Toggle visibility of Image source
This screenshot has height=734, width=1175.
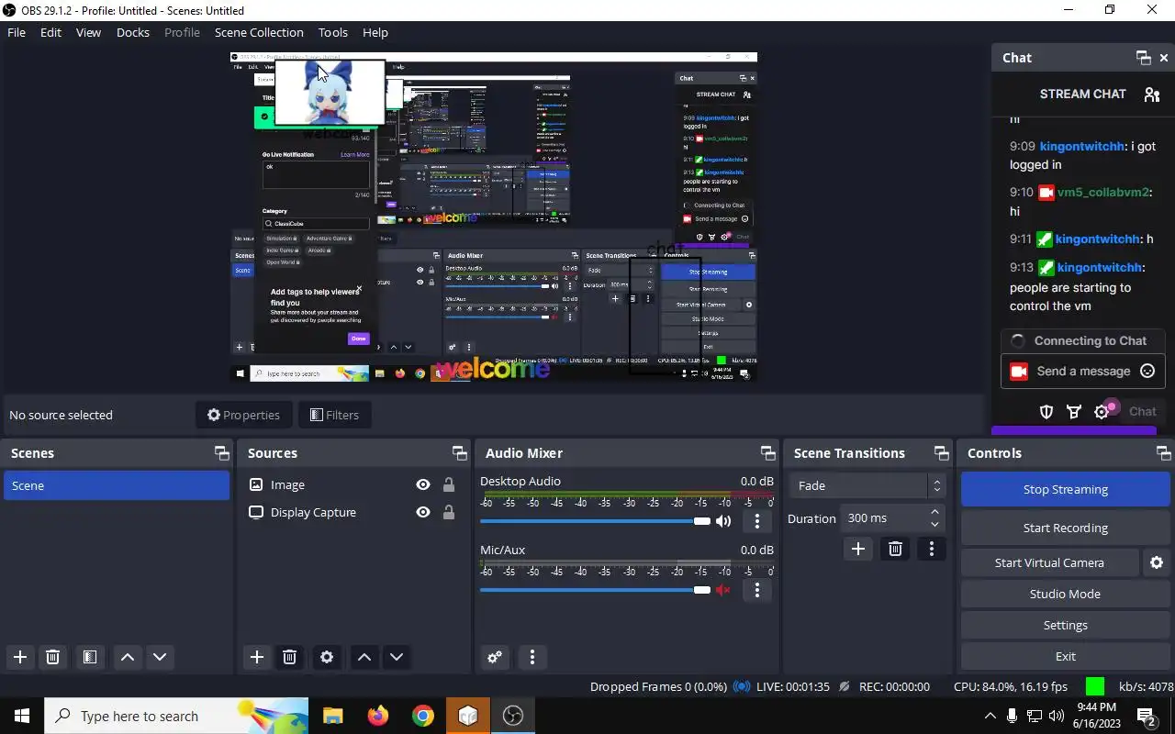pyautogui.click(x=423, y=484)
